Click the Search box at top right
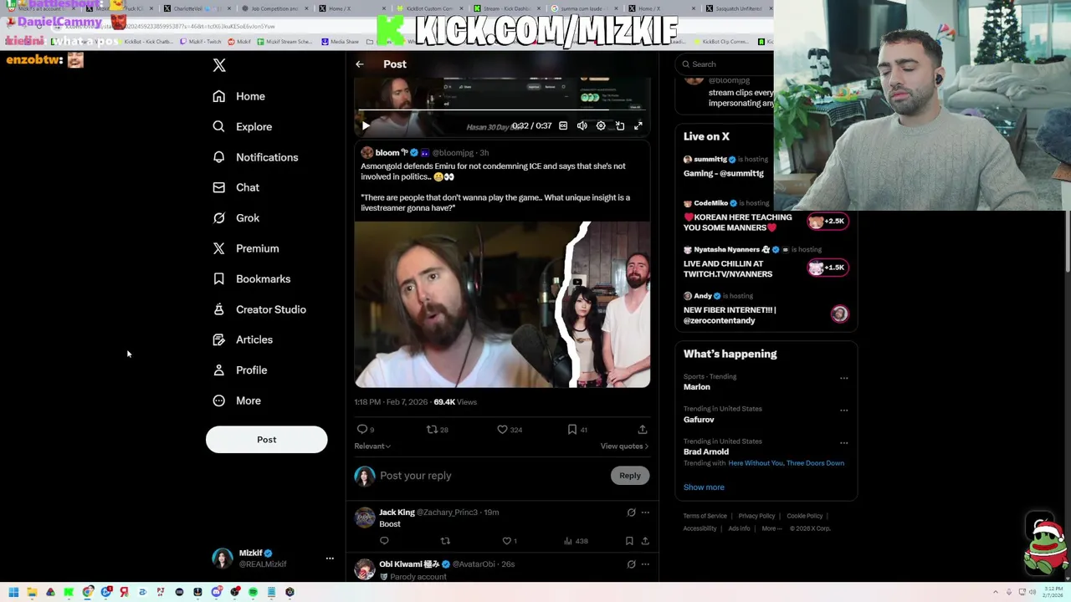The width and height of the screenshot is (1071, 602). tap(726, 64)
